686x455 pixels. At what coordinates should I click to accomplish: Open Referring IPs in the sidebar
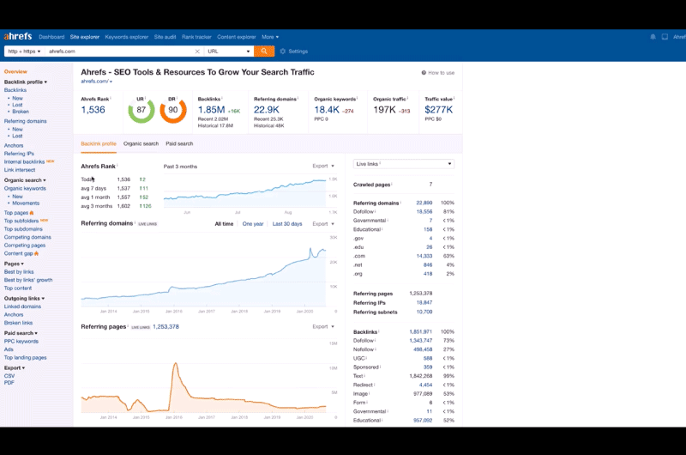19,154
